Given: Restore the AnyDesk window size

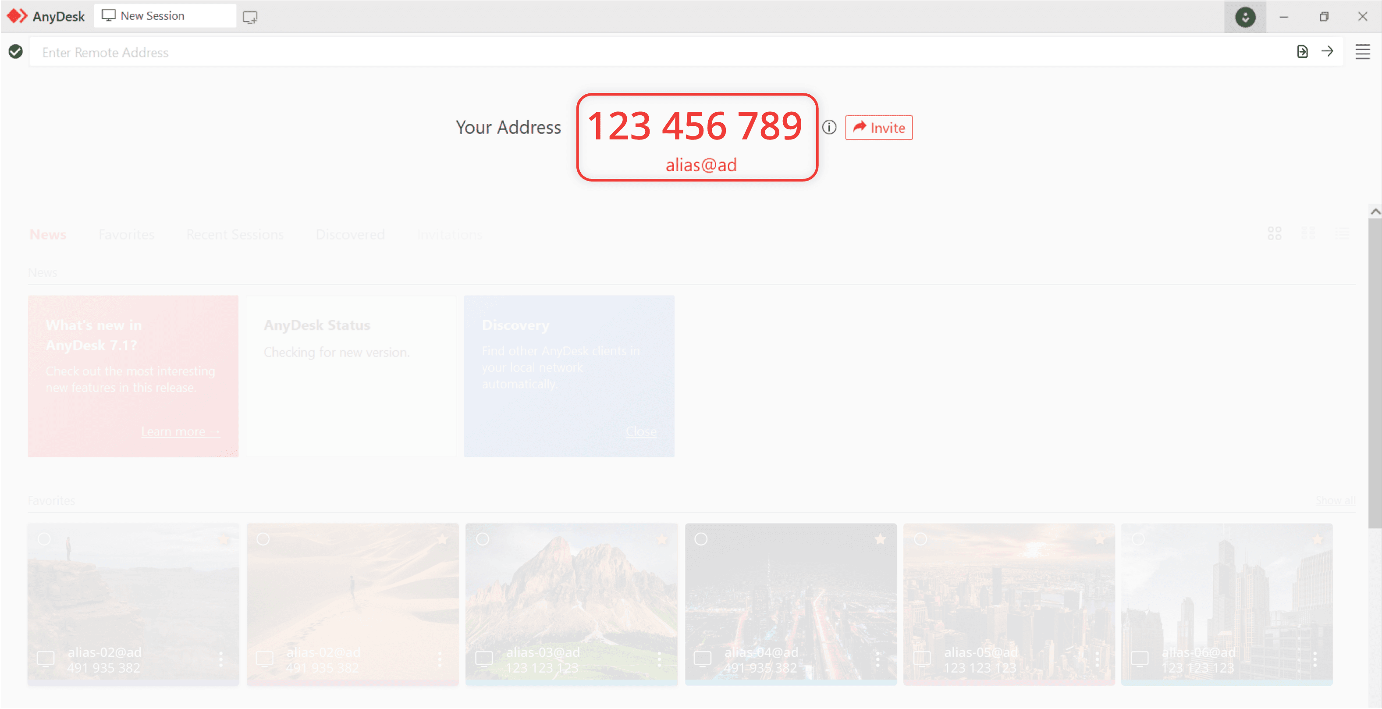Looking at the screenshot, I should click(x=1324, y=17).
